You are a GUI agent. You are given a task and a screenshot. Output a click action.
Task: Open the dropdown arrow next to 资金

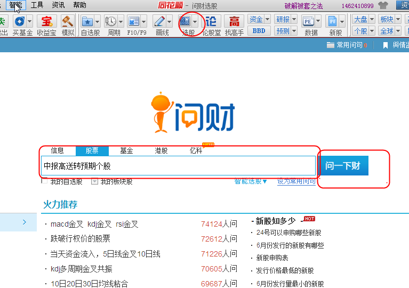click(267, 19)
